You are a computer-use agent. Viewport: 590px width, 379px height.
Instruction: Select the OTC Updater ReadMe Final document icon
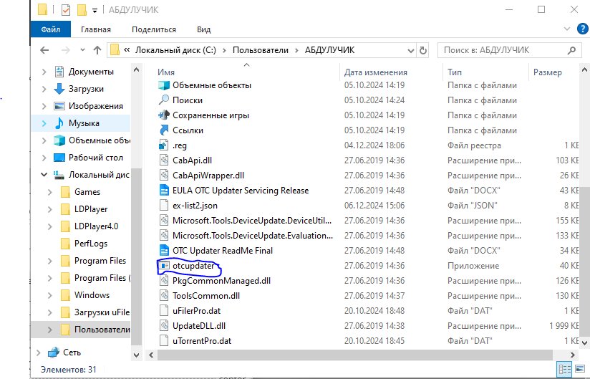164,251
